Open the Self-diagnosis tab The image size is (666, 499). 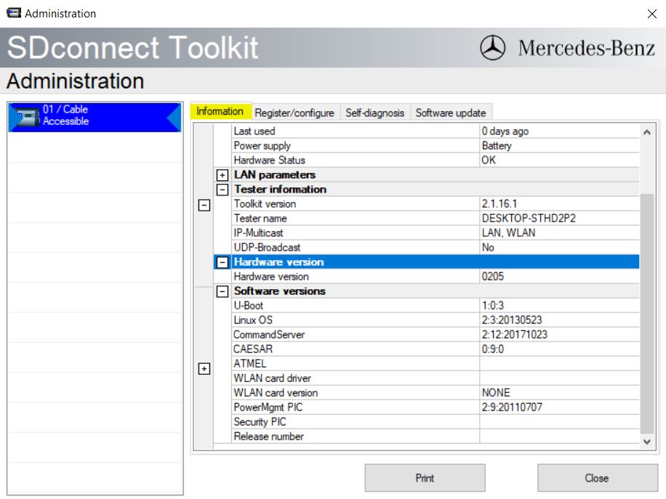[374, 113]
